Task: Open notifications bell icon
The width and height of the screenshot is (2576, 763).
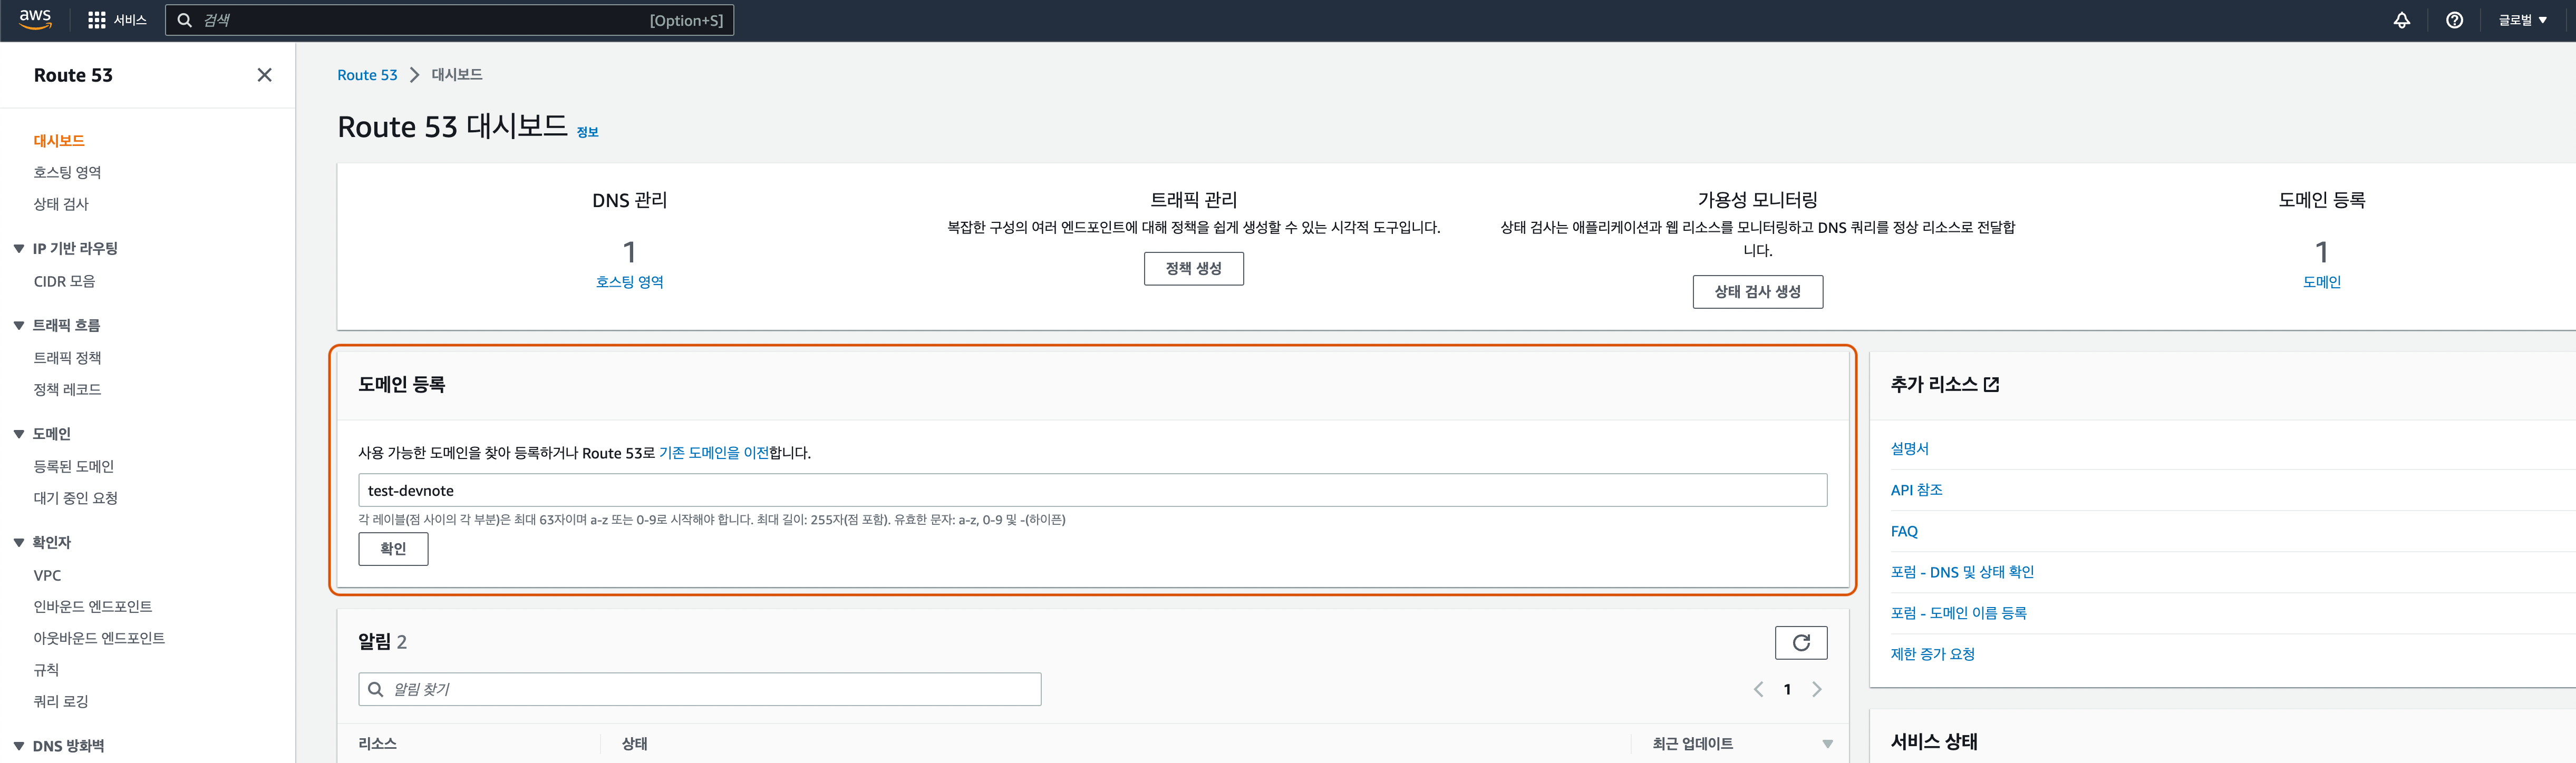Action: [x=2401, y=20]
